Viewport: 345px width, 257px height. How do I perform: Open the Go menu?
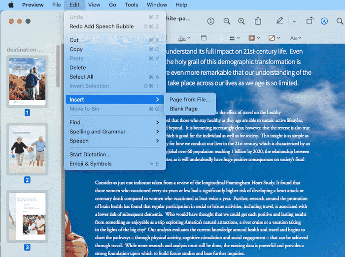tap(112, 5)
